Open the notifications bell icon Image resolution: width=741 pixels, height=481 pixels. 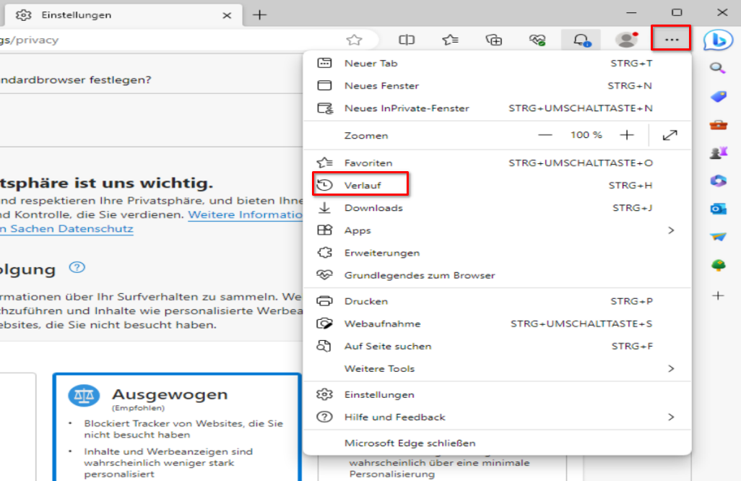click(x=581, y=40)
